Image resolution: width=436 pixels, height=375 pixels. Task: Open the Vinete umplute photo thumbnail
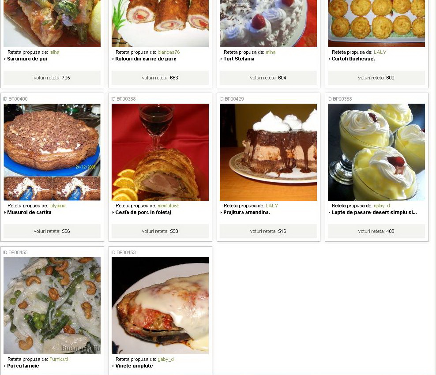(160, 305)
